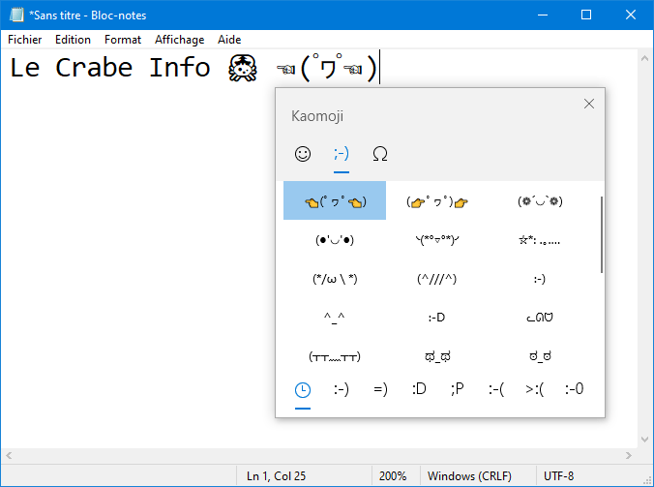Open the Fichier menu
The width and height of the screenshot is (654, 487).
tap(24, 40)
